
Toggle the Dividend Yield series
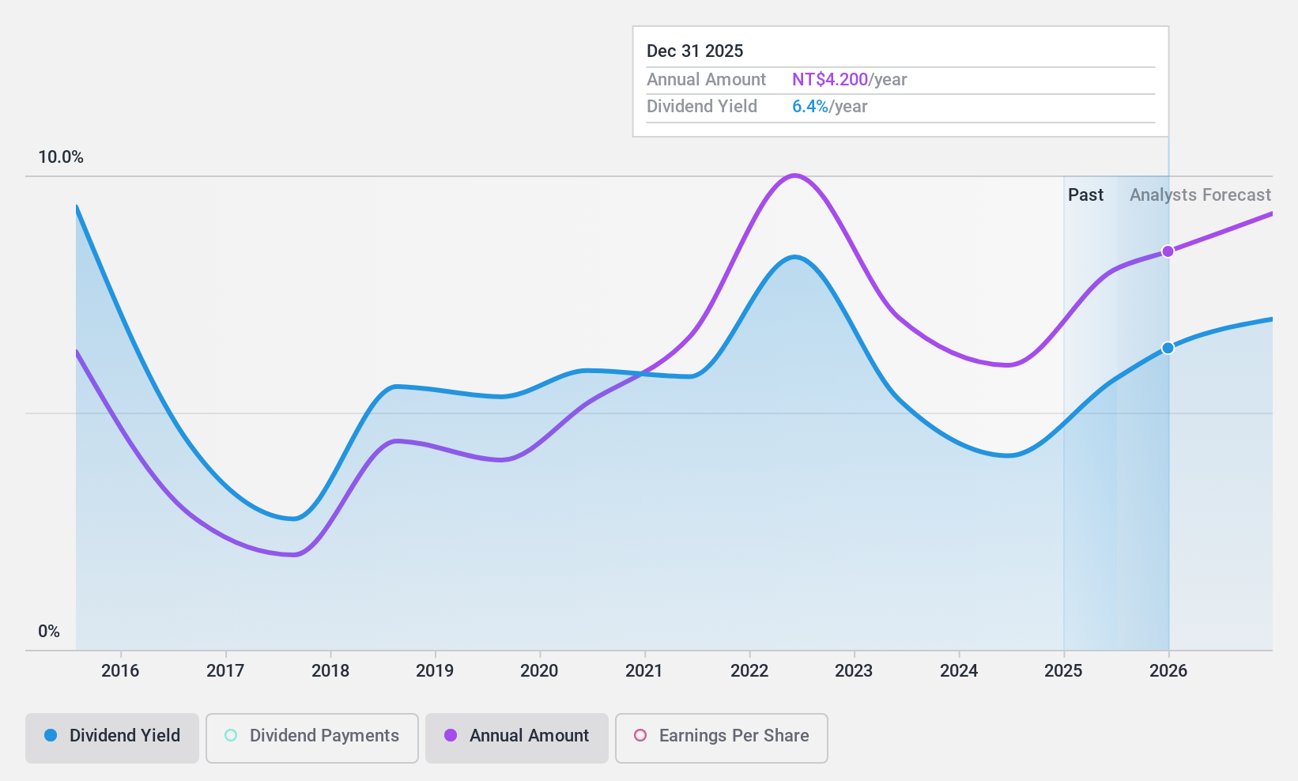point(112,738)
